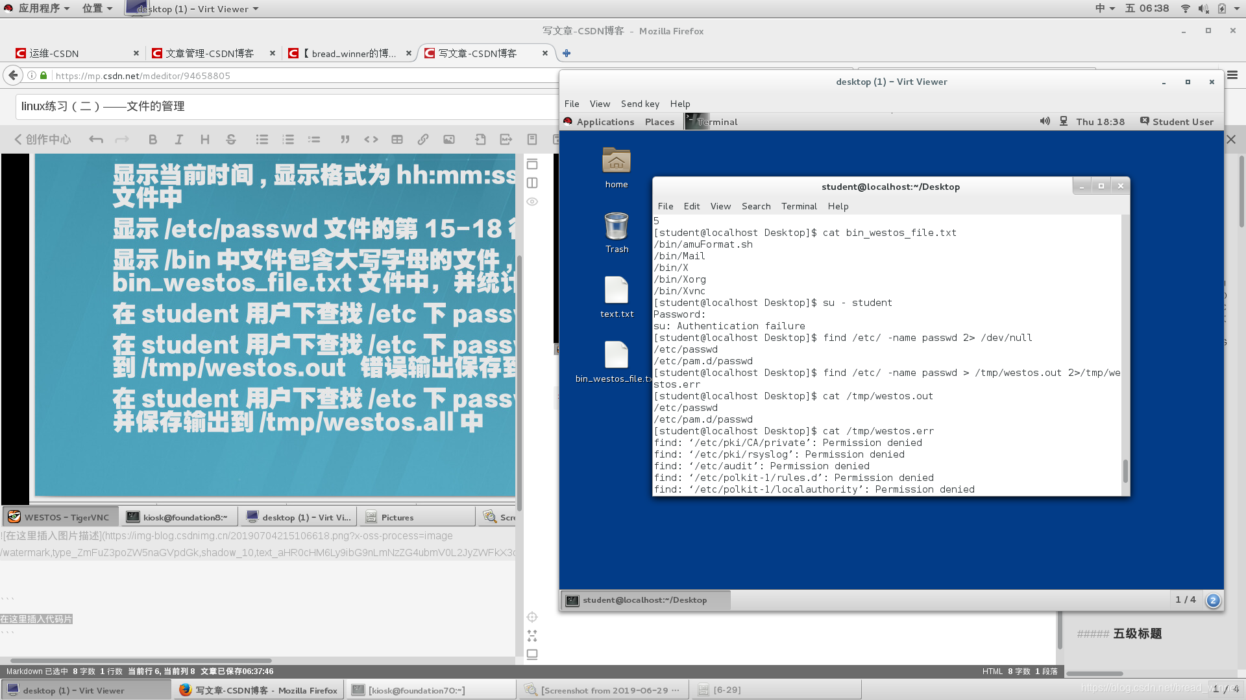This screenshot has width=1246, height=700.
Task: Toggle split-column view icon beside editor
Action: point(532,183)
